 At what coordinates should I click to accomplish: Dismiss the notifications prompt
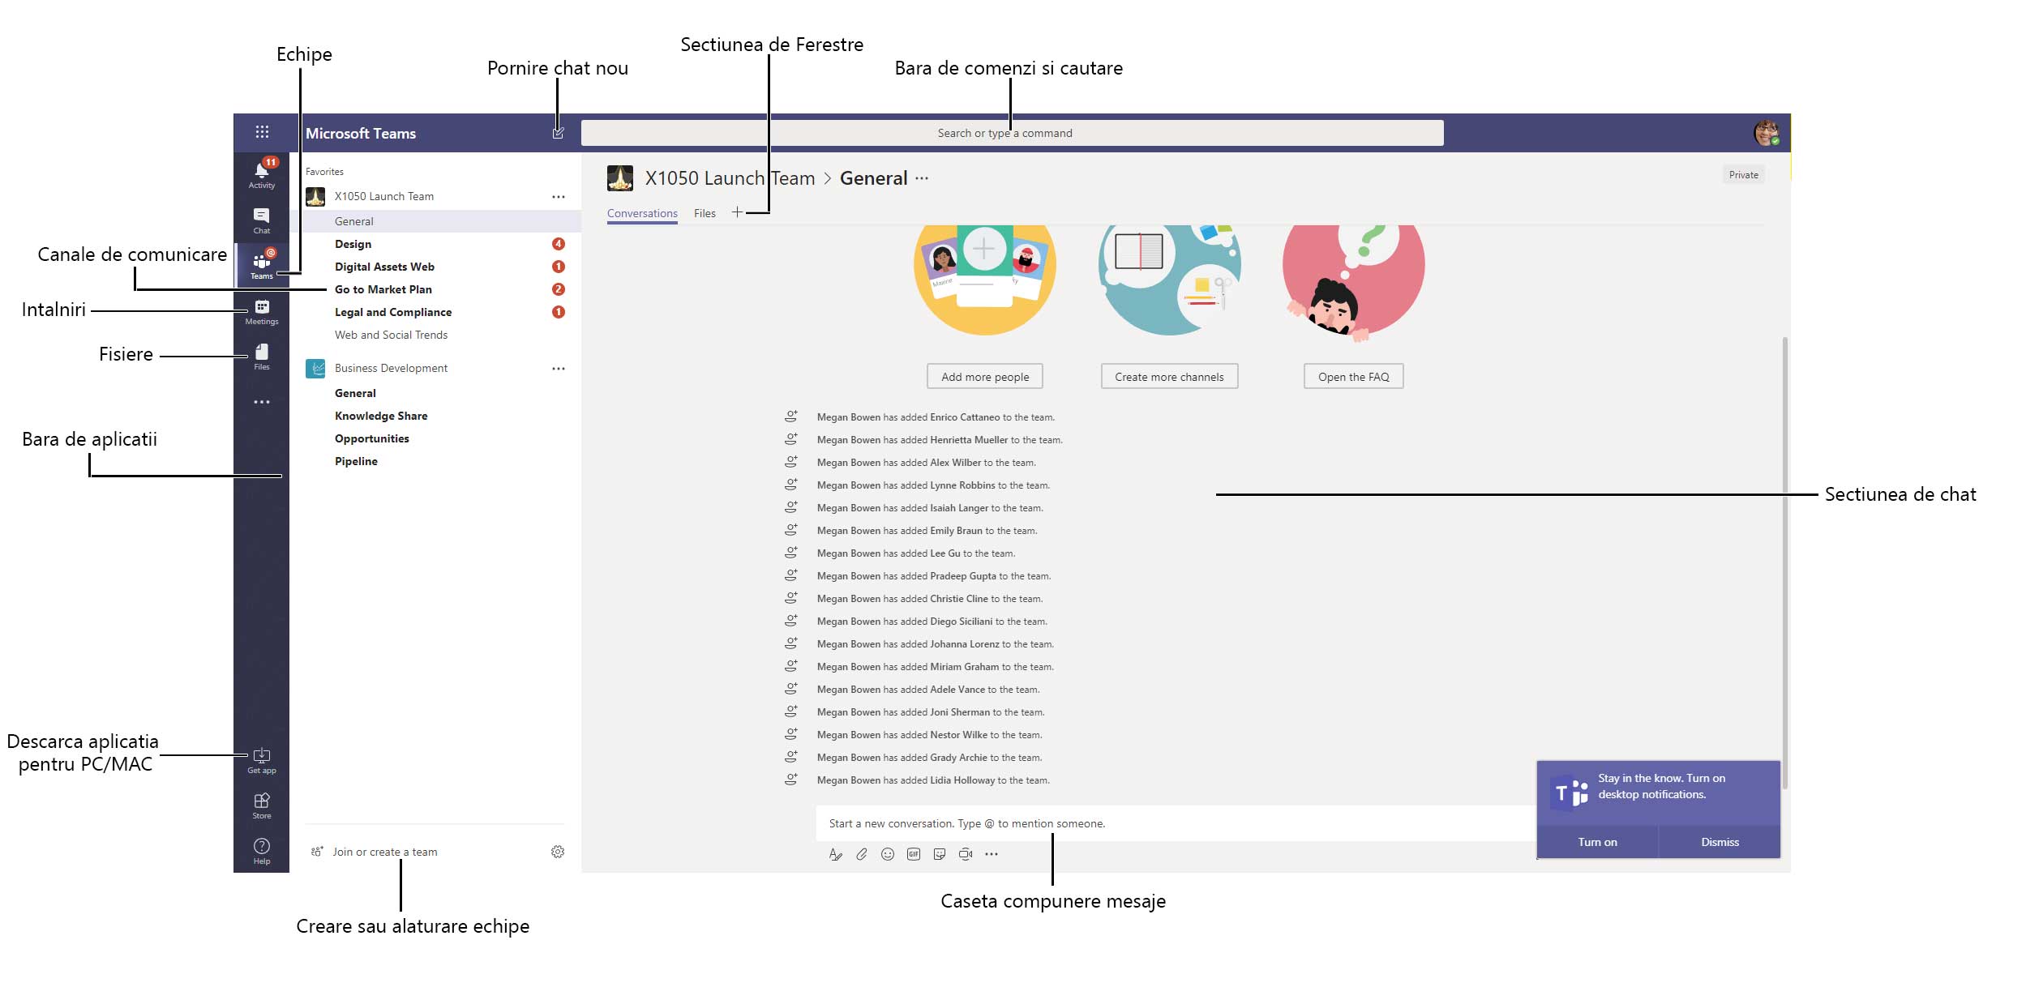pos(1720,842)
